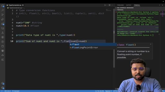Select the TERMINAL tab

click(x=137, y=5)
